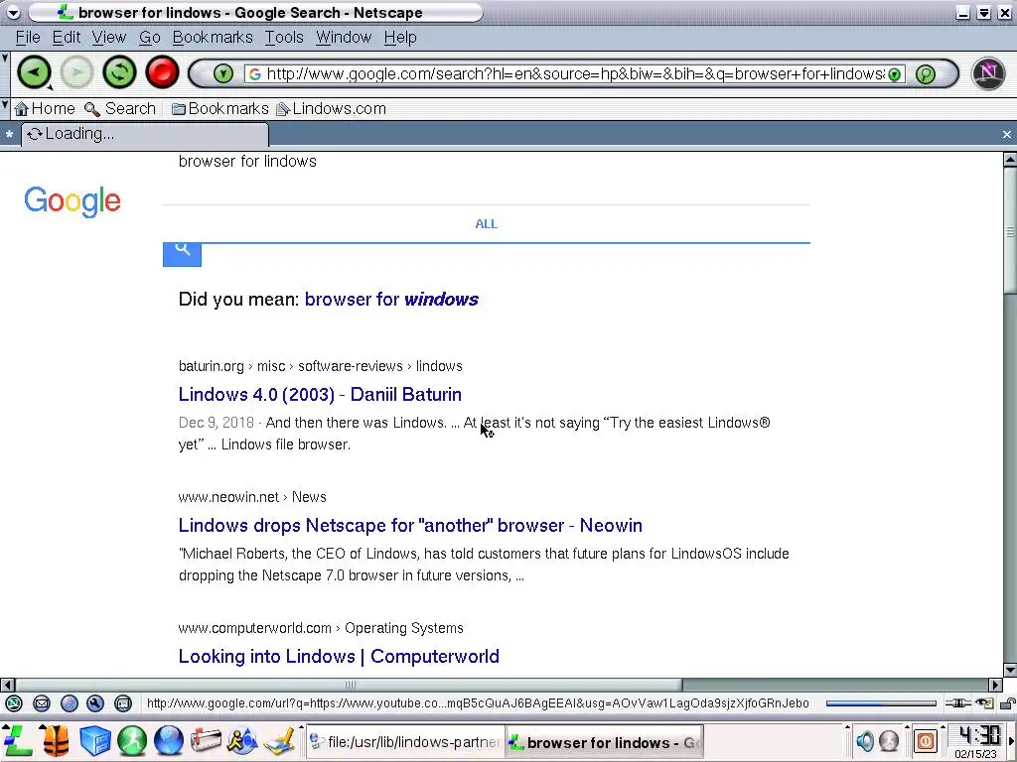Click the security padlock icon in status bar
Screen dimensions: 1017x762
tap(1007, 703)
